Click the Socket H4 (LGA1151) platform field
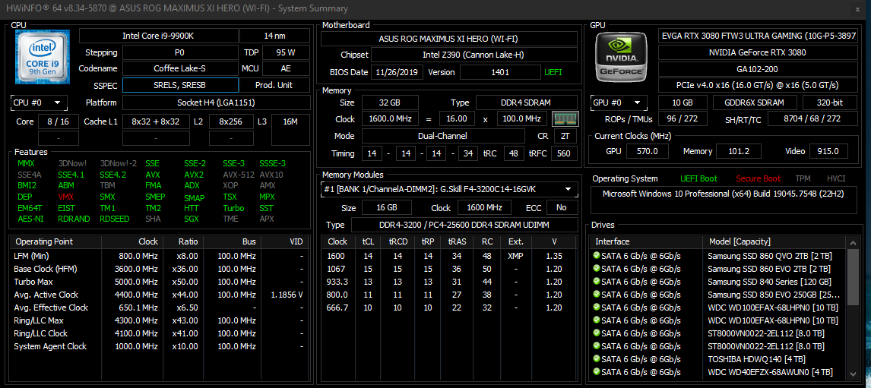The height and width of the screenshot is (388, 871). click(x=216, y=103)
